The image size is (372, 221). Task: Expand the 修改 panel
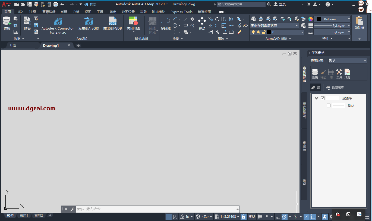click(x=223, y=39)
